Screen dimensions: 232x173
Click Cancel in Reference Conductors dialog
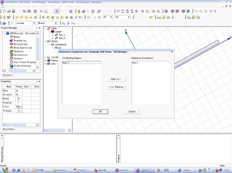click(132, 112)
